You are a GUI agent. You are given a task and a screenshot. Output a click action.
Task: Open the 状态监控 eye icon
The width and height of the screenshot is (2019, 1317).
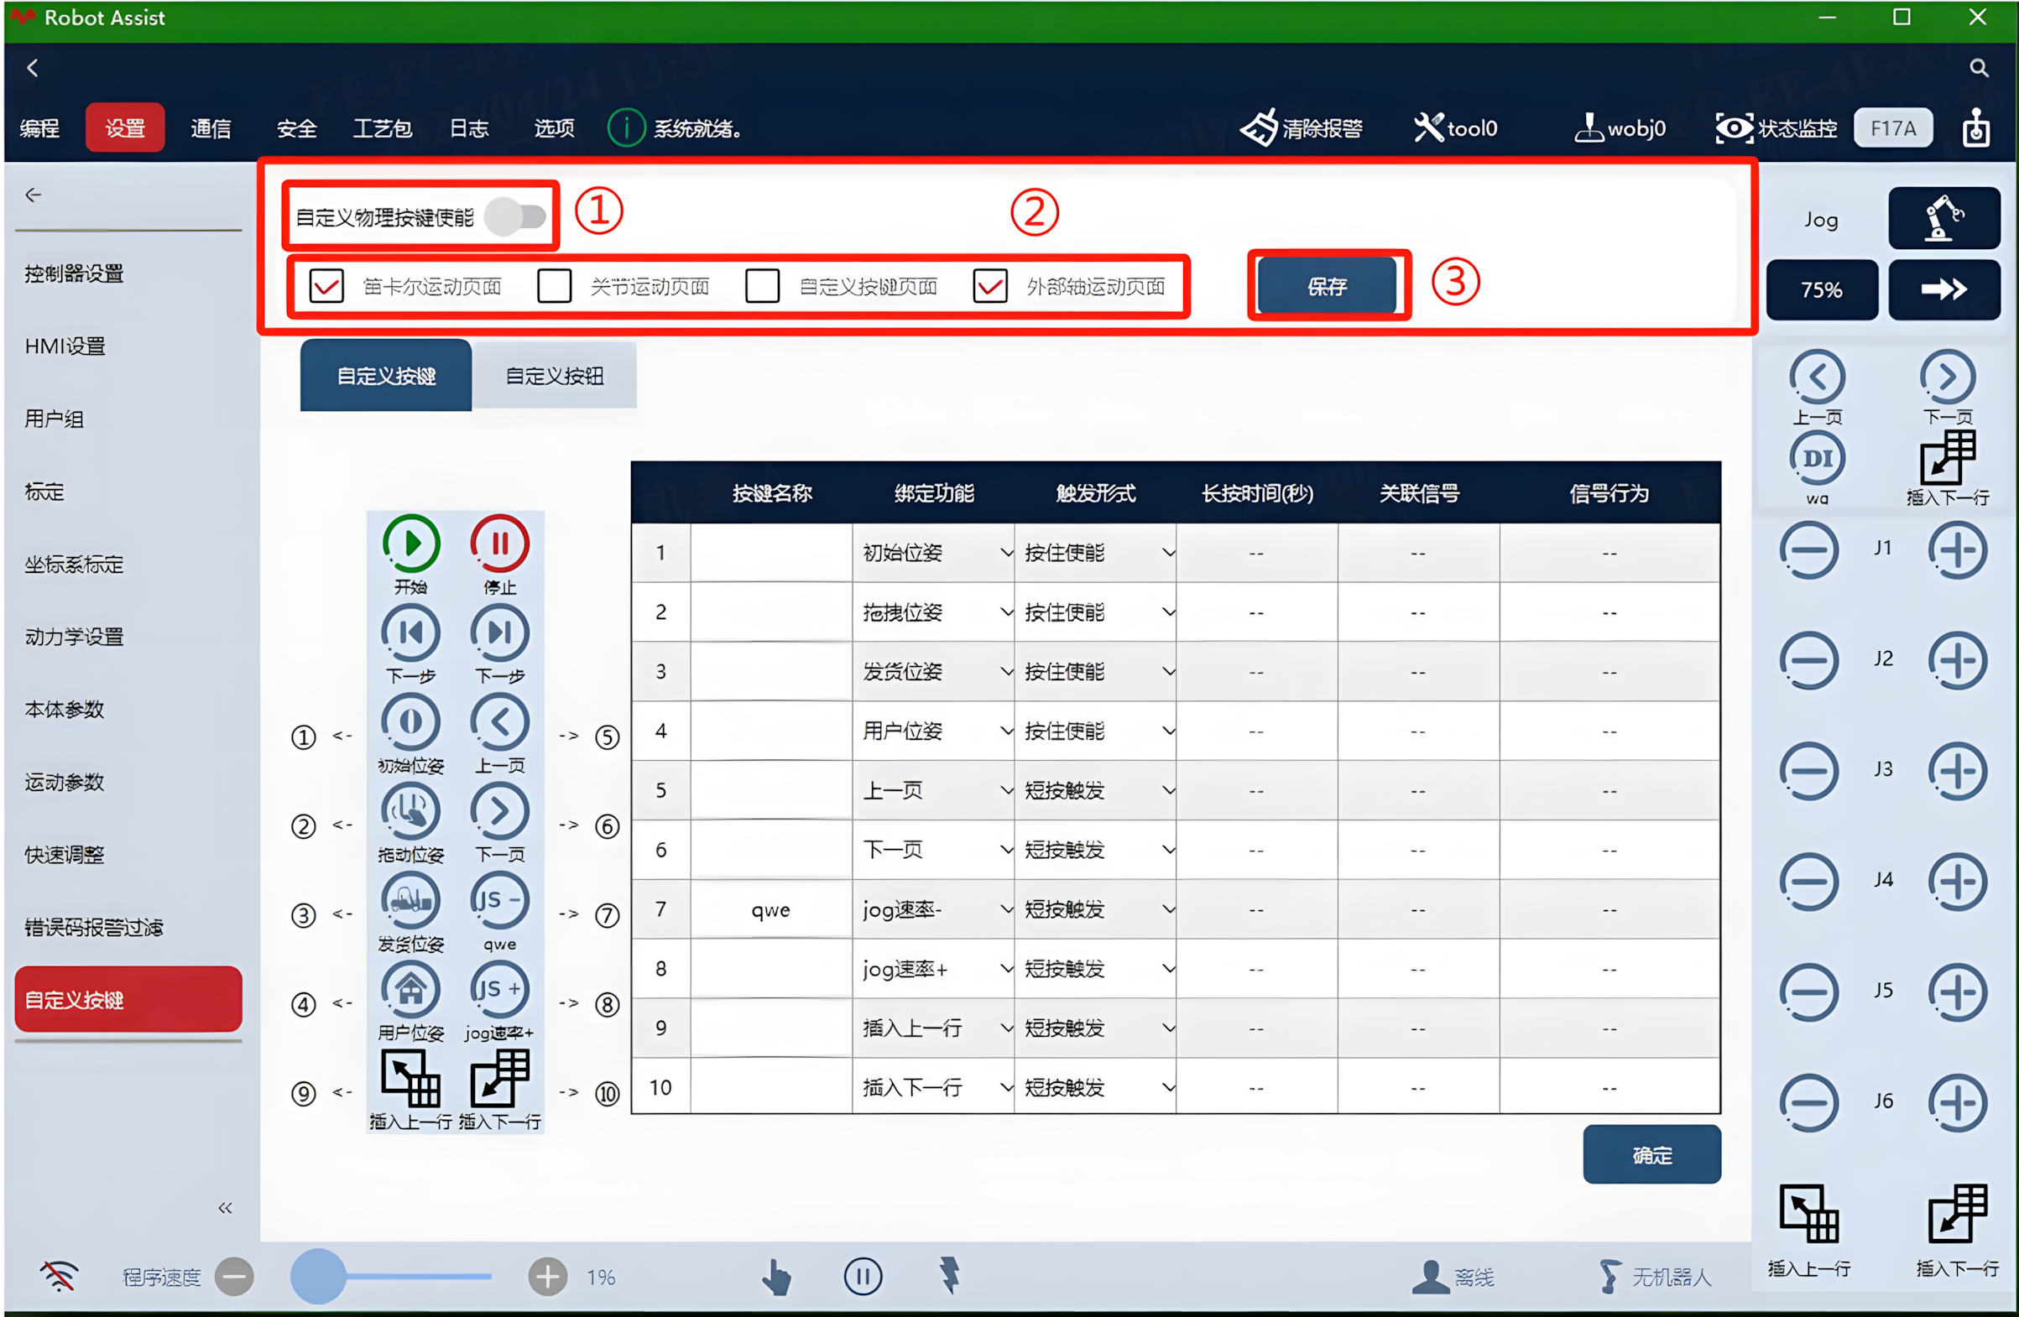[x=1734, y=128]
